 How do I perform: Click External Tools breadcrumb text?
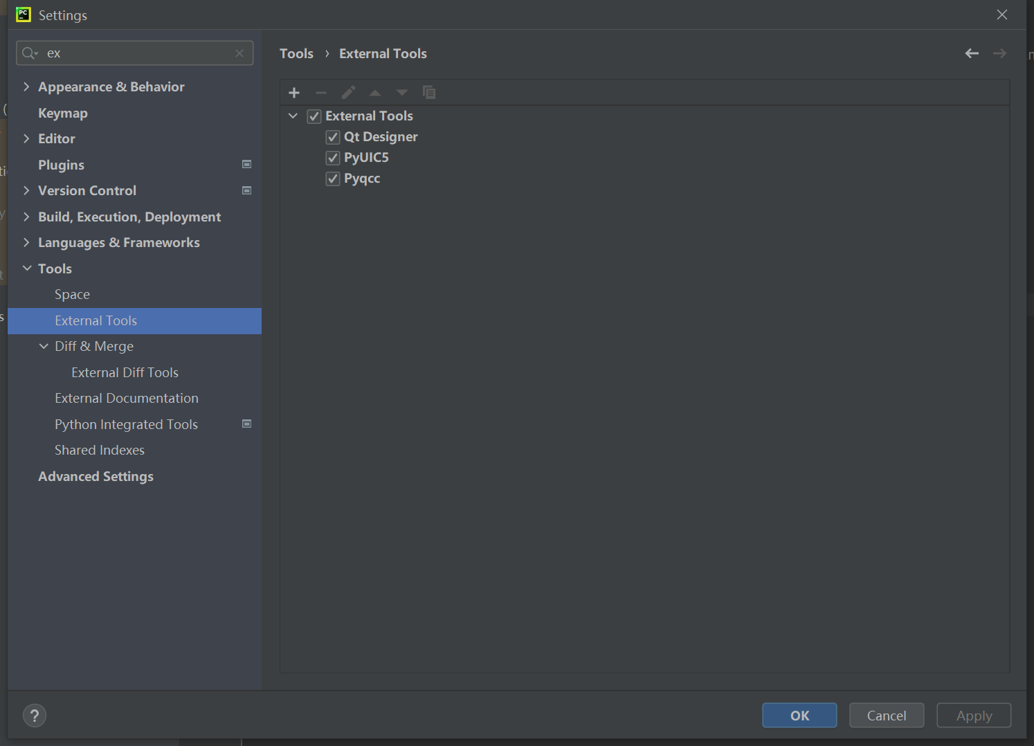[383, 53]
